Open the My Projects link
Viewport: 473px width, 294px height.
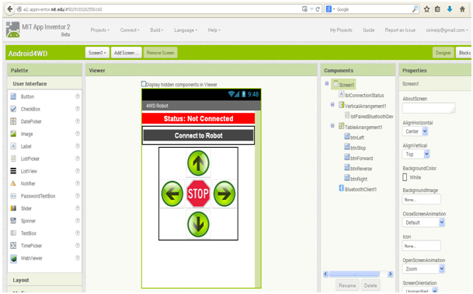pos(341,30)
